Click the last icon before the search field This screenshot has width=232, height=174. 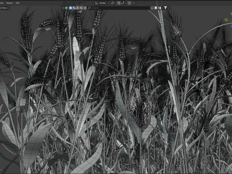pos(85,8)
